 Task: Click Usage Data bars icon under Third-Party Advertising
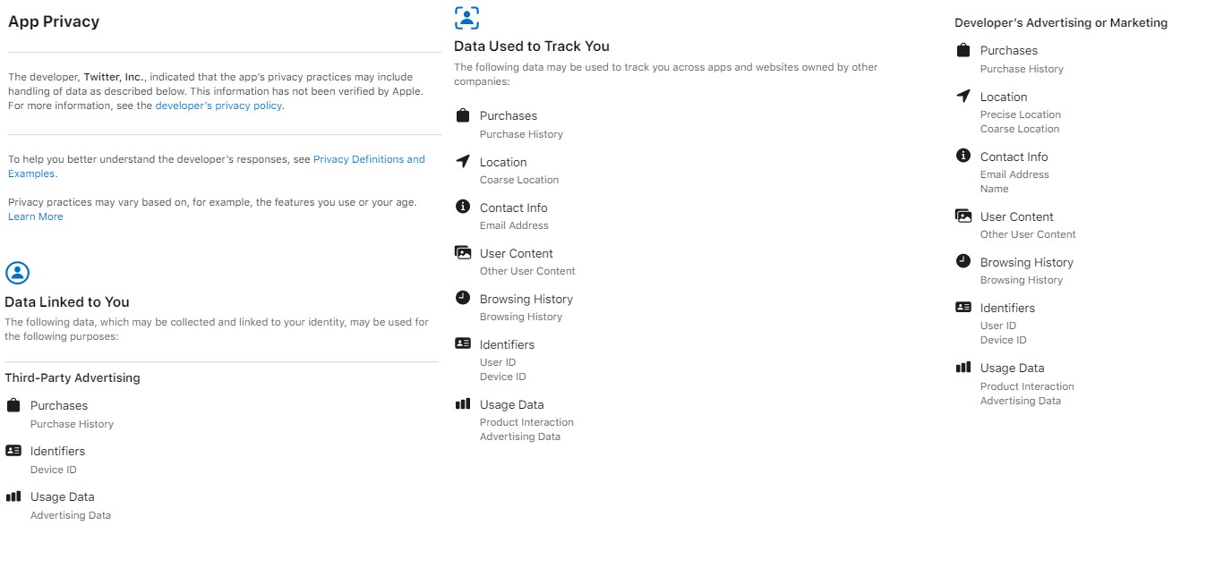pyautogui.click(x=13, y=496)
